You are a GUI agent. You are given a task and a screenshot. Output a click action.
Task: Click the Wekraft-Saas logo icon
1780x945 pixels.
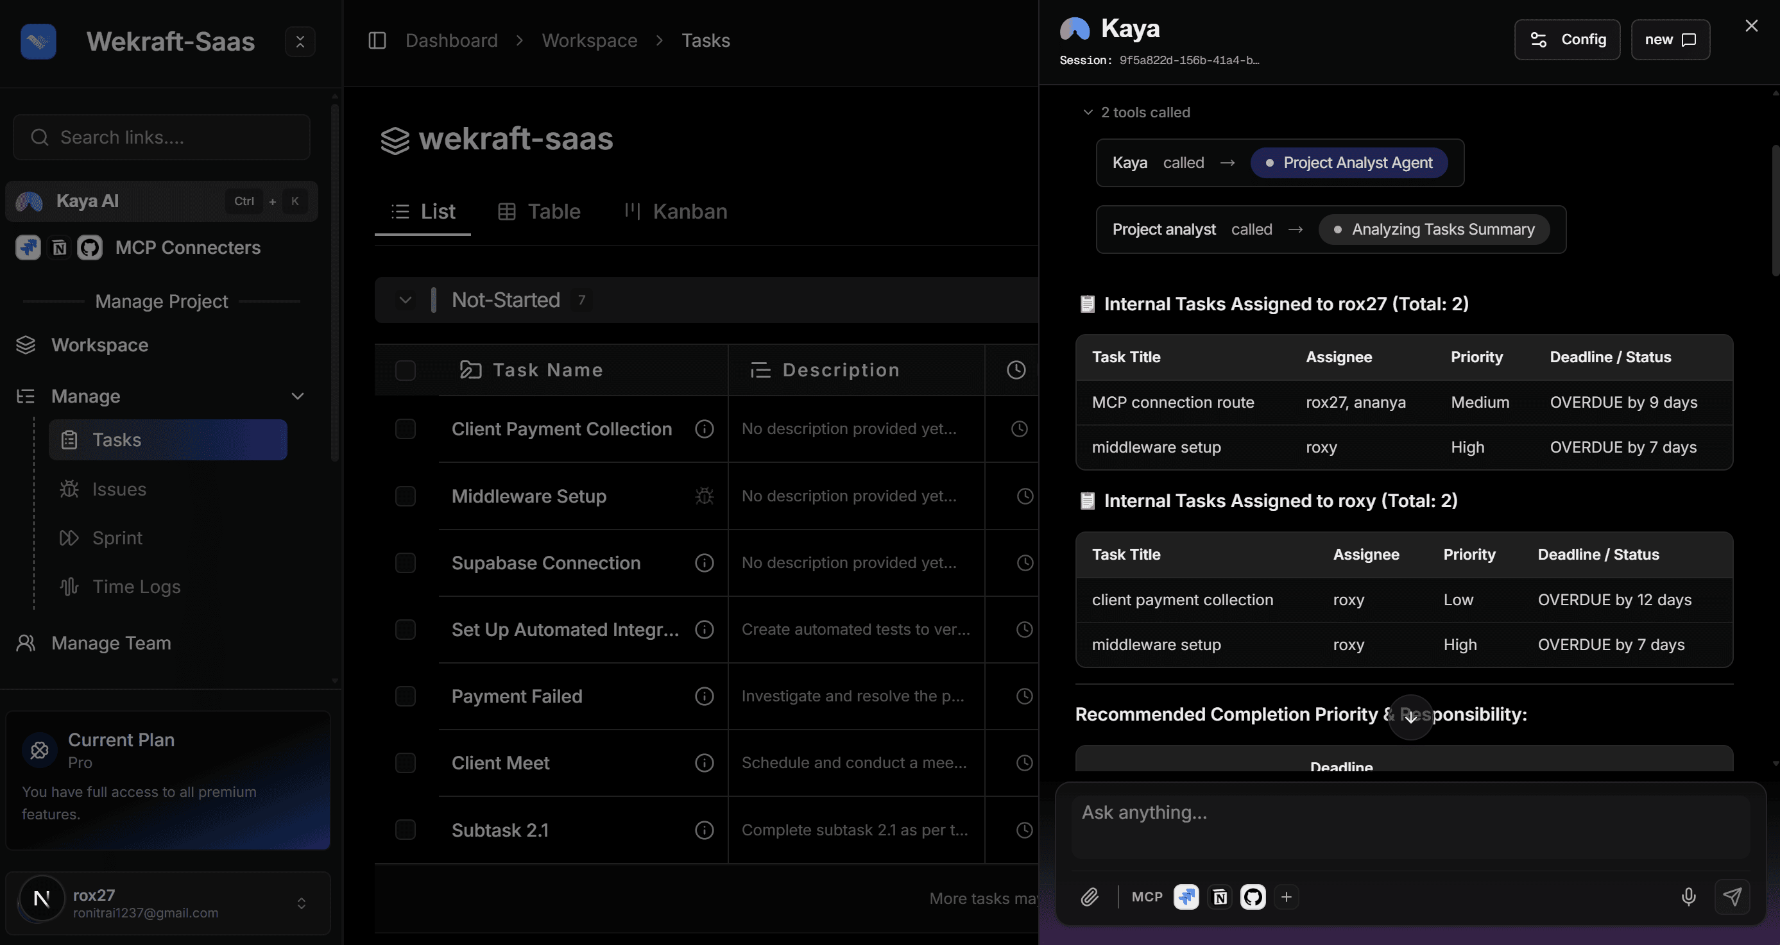click(x=38, y=42)
